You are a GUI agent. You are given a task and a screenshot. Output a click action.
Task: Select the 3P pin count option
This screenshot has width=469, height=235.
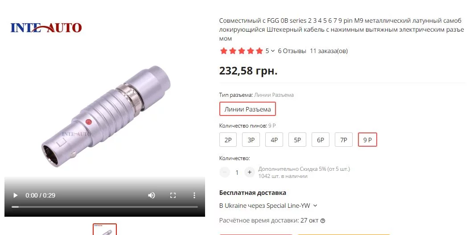point(251,140)
